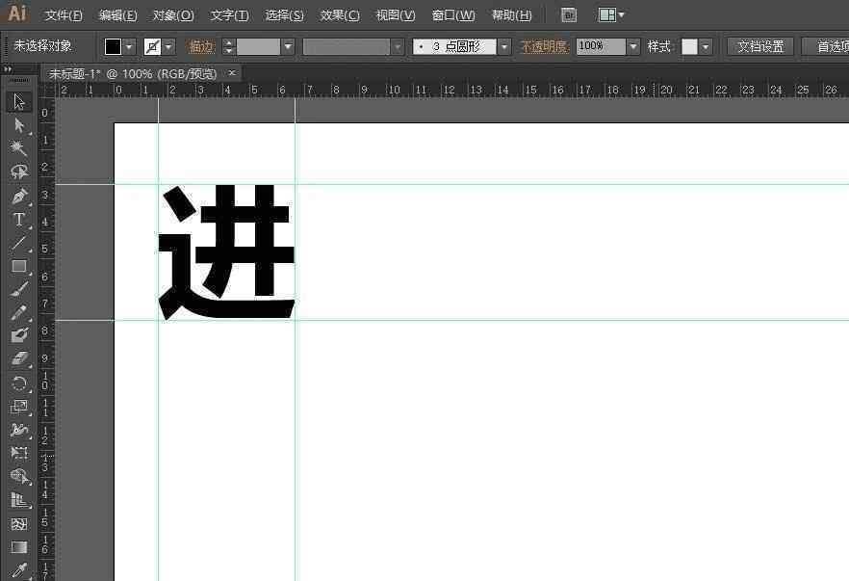849x581 pixels.
Task: Select the Blob Brush tool
Action: pyautogui.click(x=19, y=335)
